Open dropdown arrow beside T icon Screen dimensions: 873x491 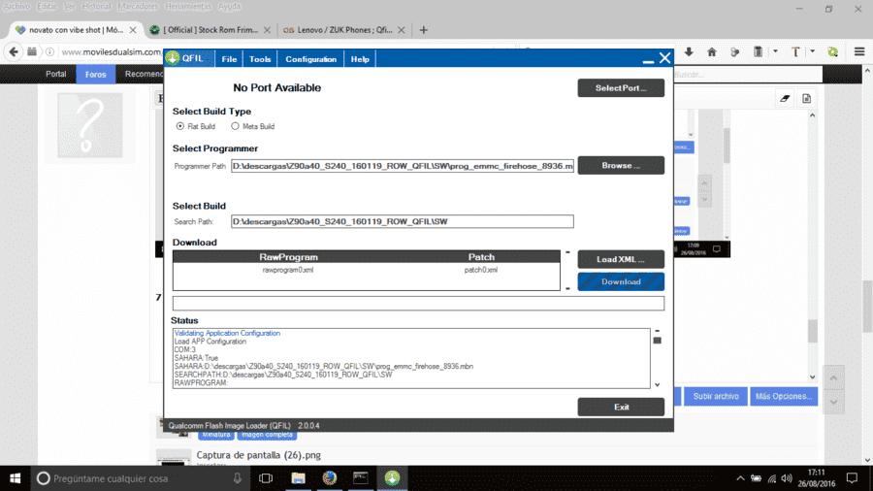click(812, 51)
